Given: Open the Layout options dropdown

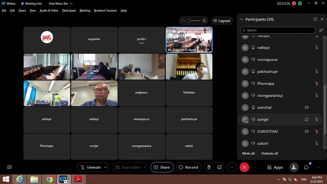Looking at the screenshot, I should 222,21.
